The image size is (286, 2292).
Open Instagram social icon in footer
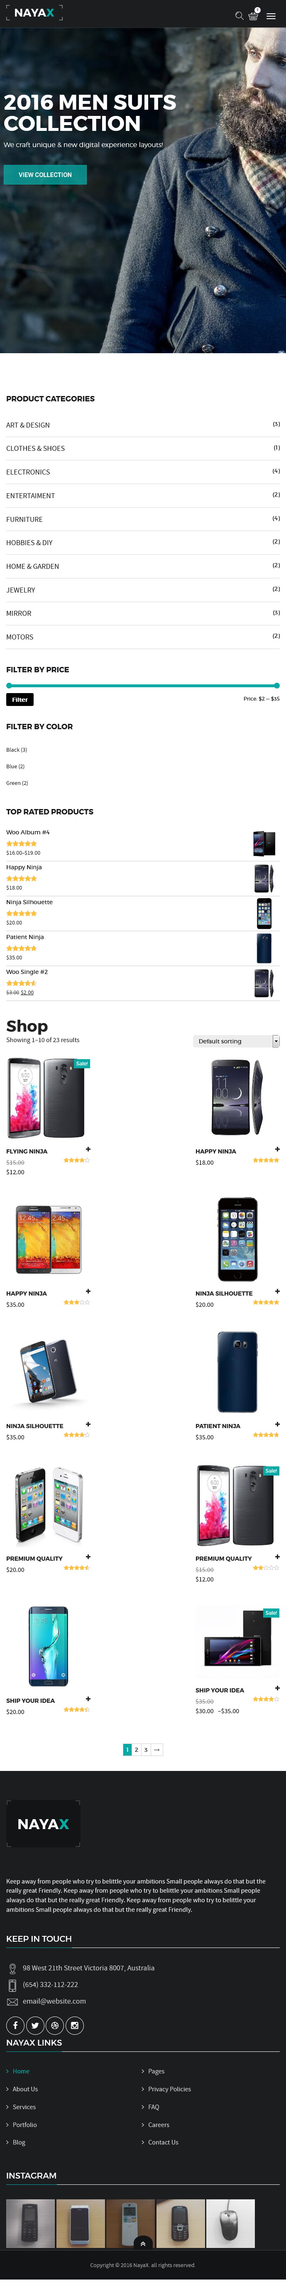75,2025
